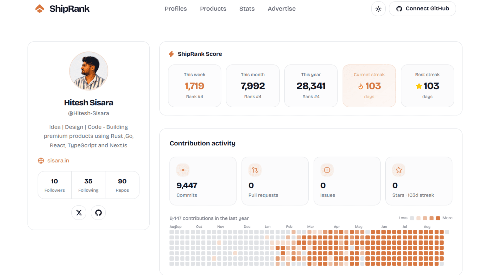
Task: Click the 'Hitesh Sisara' name heading
Action: click(89, 103)
